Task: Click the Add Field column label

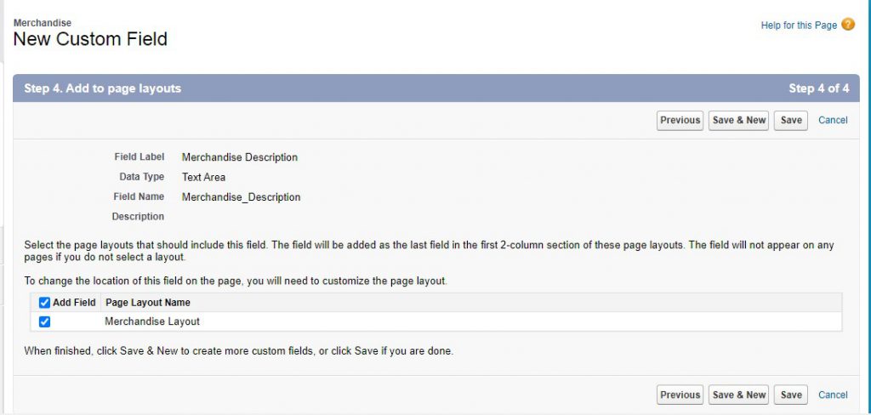Action: (74, 303)
